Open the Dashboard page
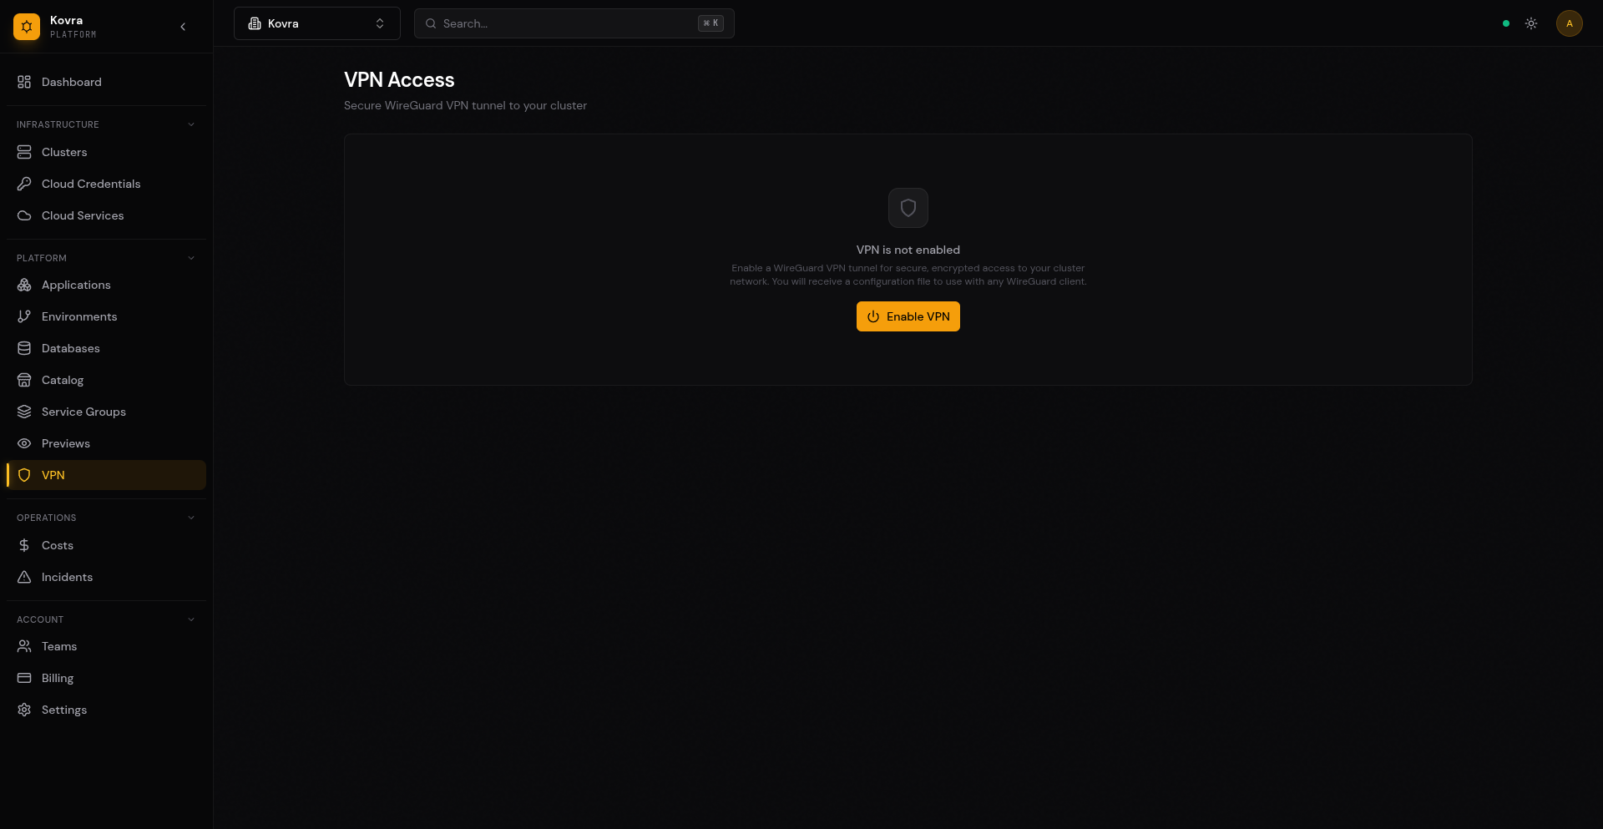1603x829 pixels. click(x=106, y=82)
